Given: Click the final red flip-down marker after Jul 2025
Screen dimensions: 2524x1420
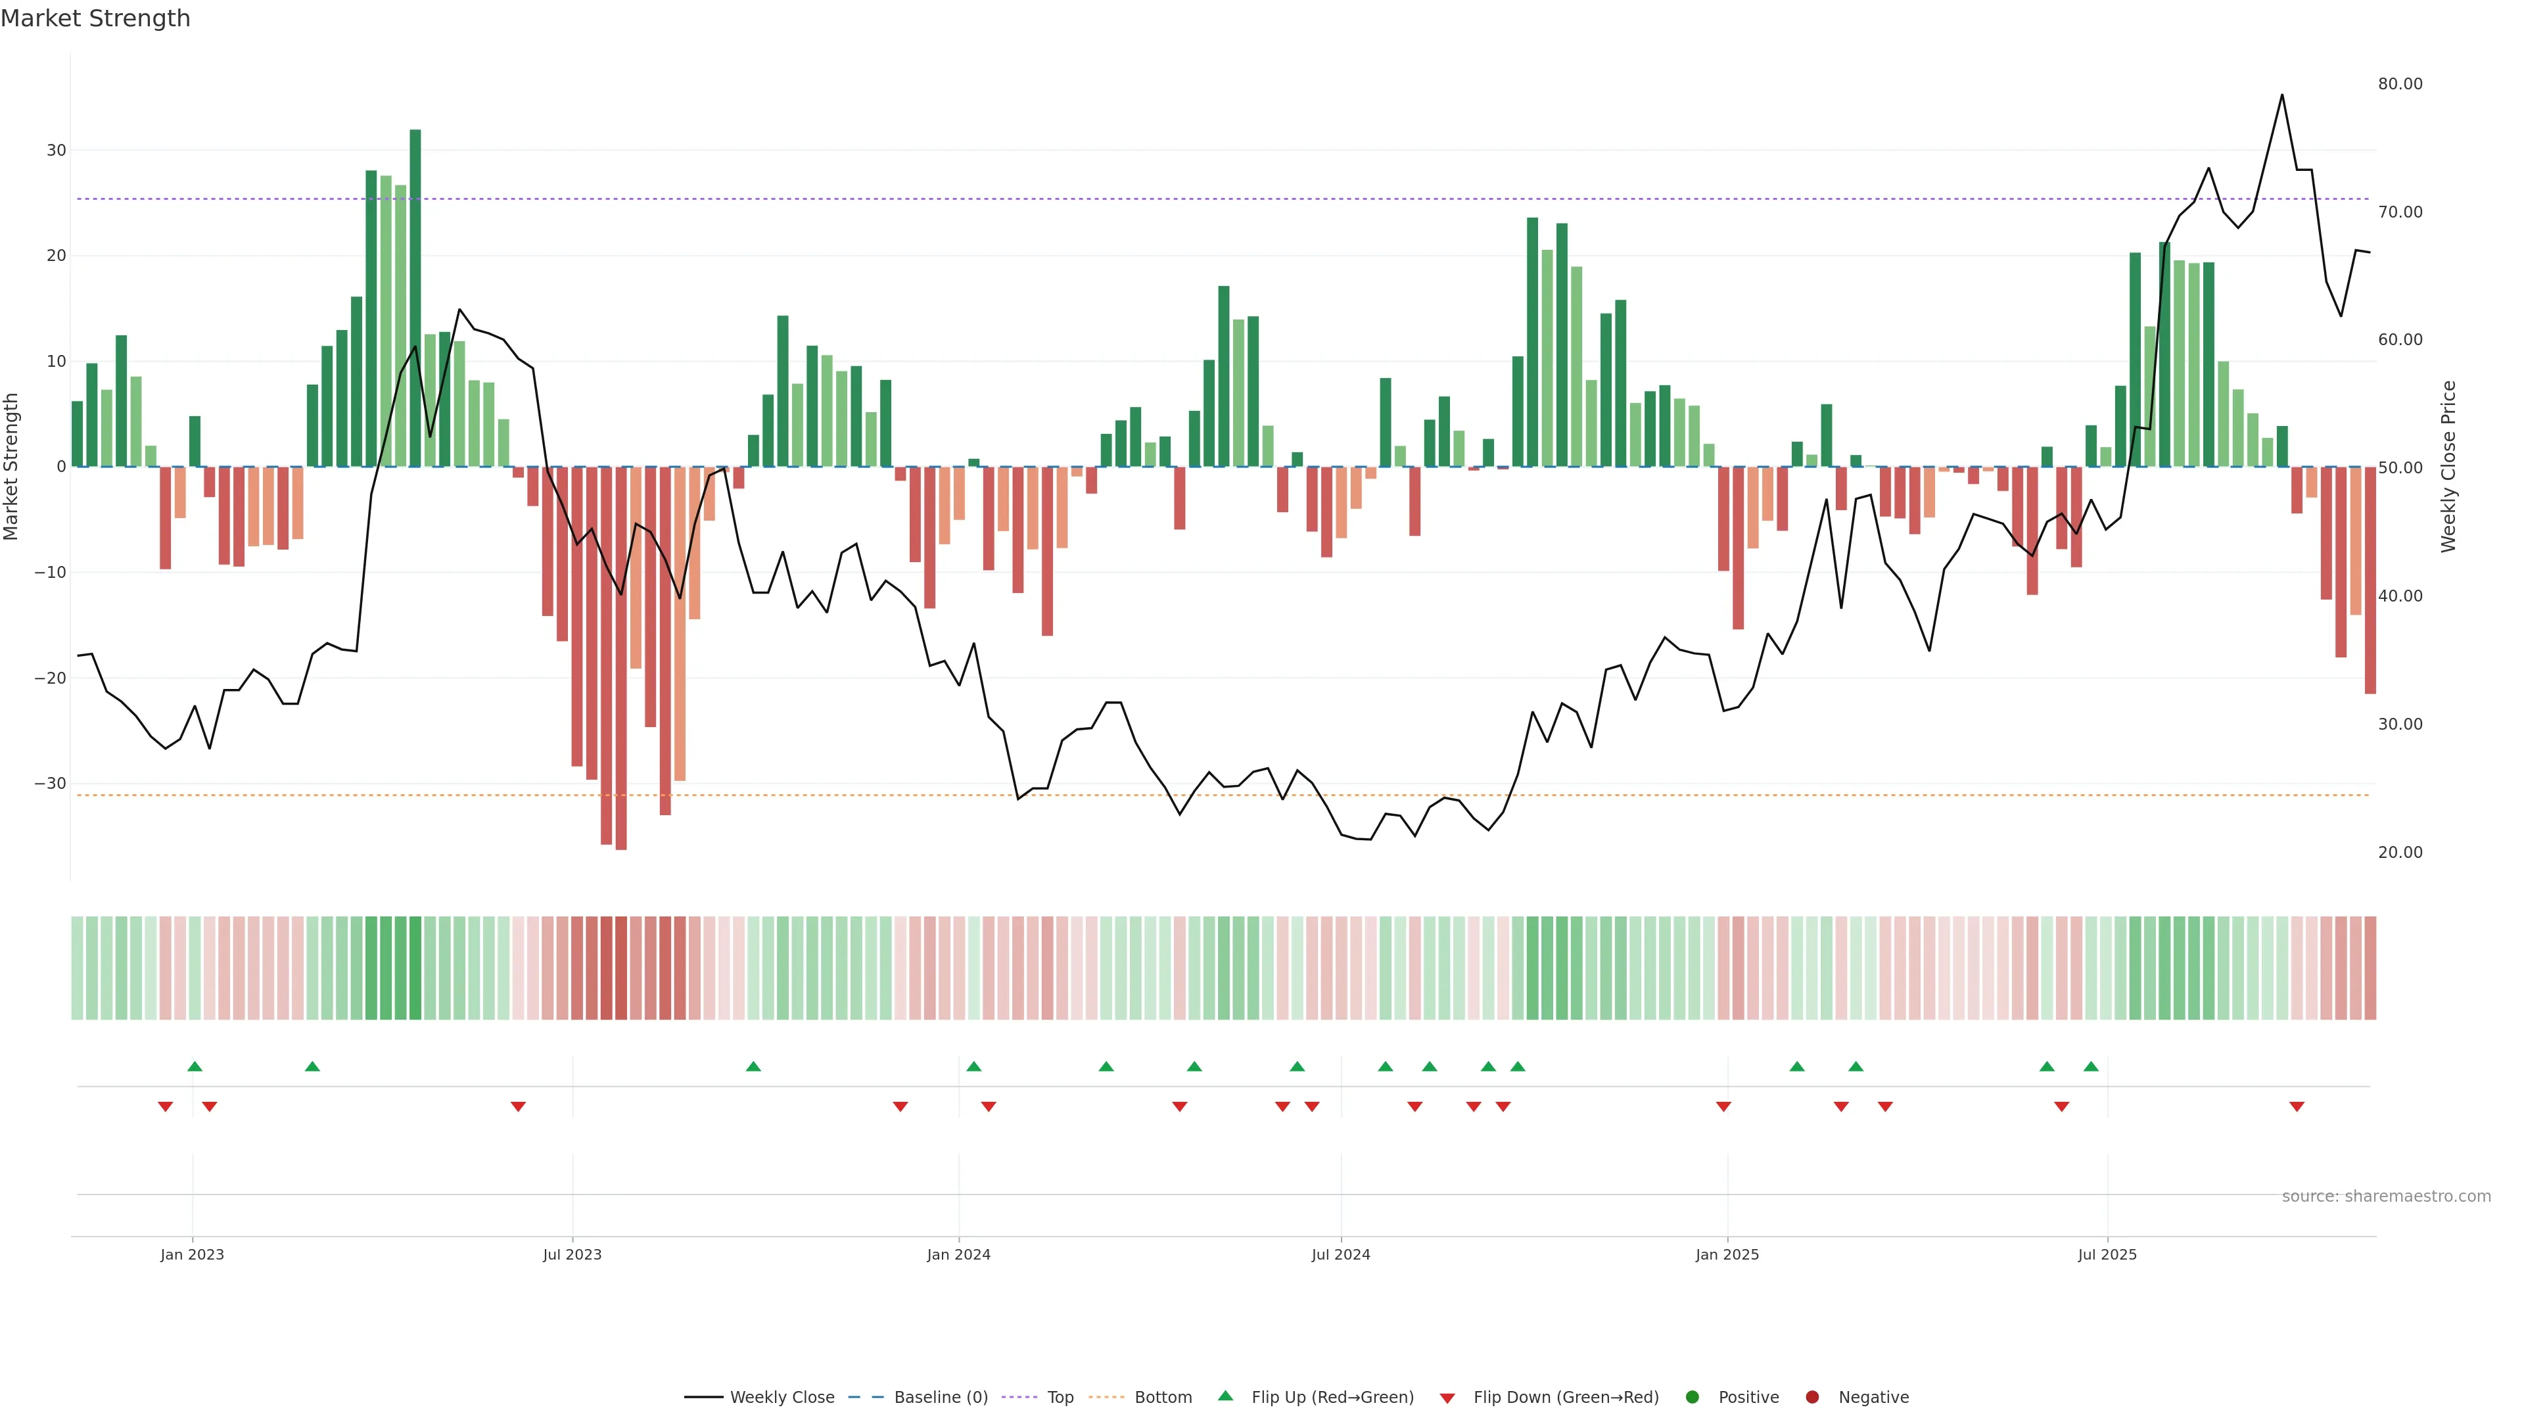Looking at the screenshot, I should [x=2297, y=1106].
